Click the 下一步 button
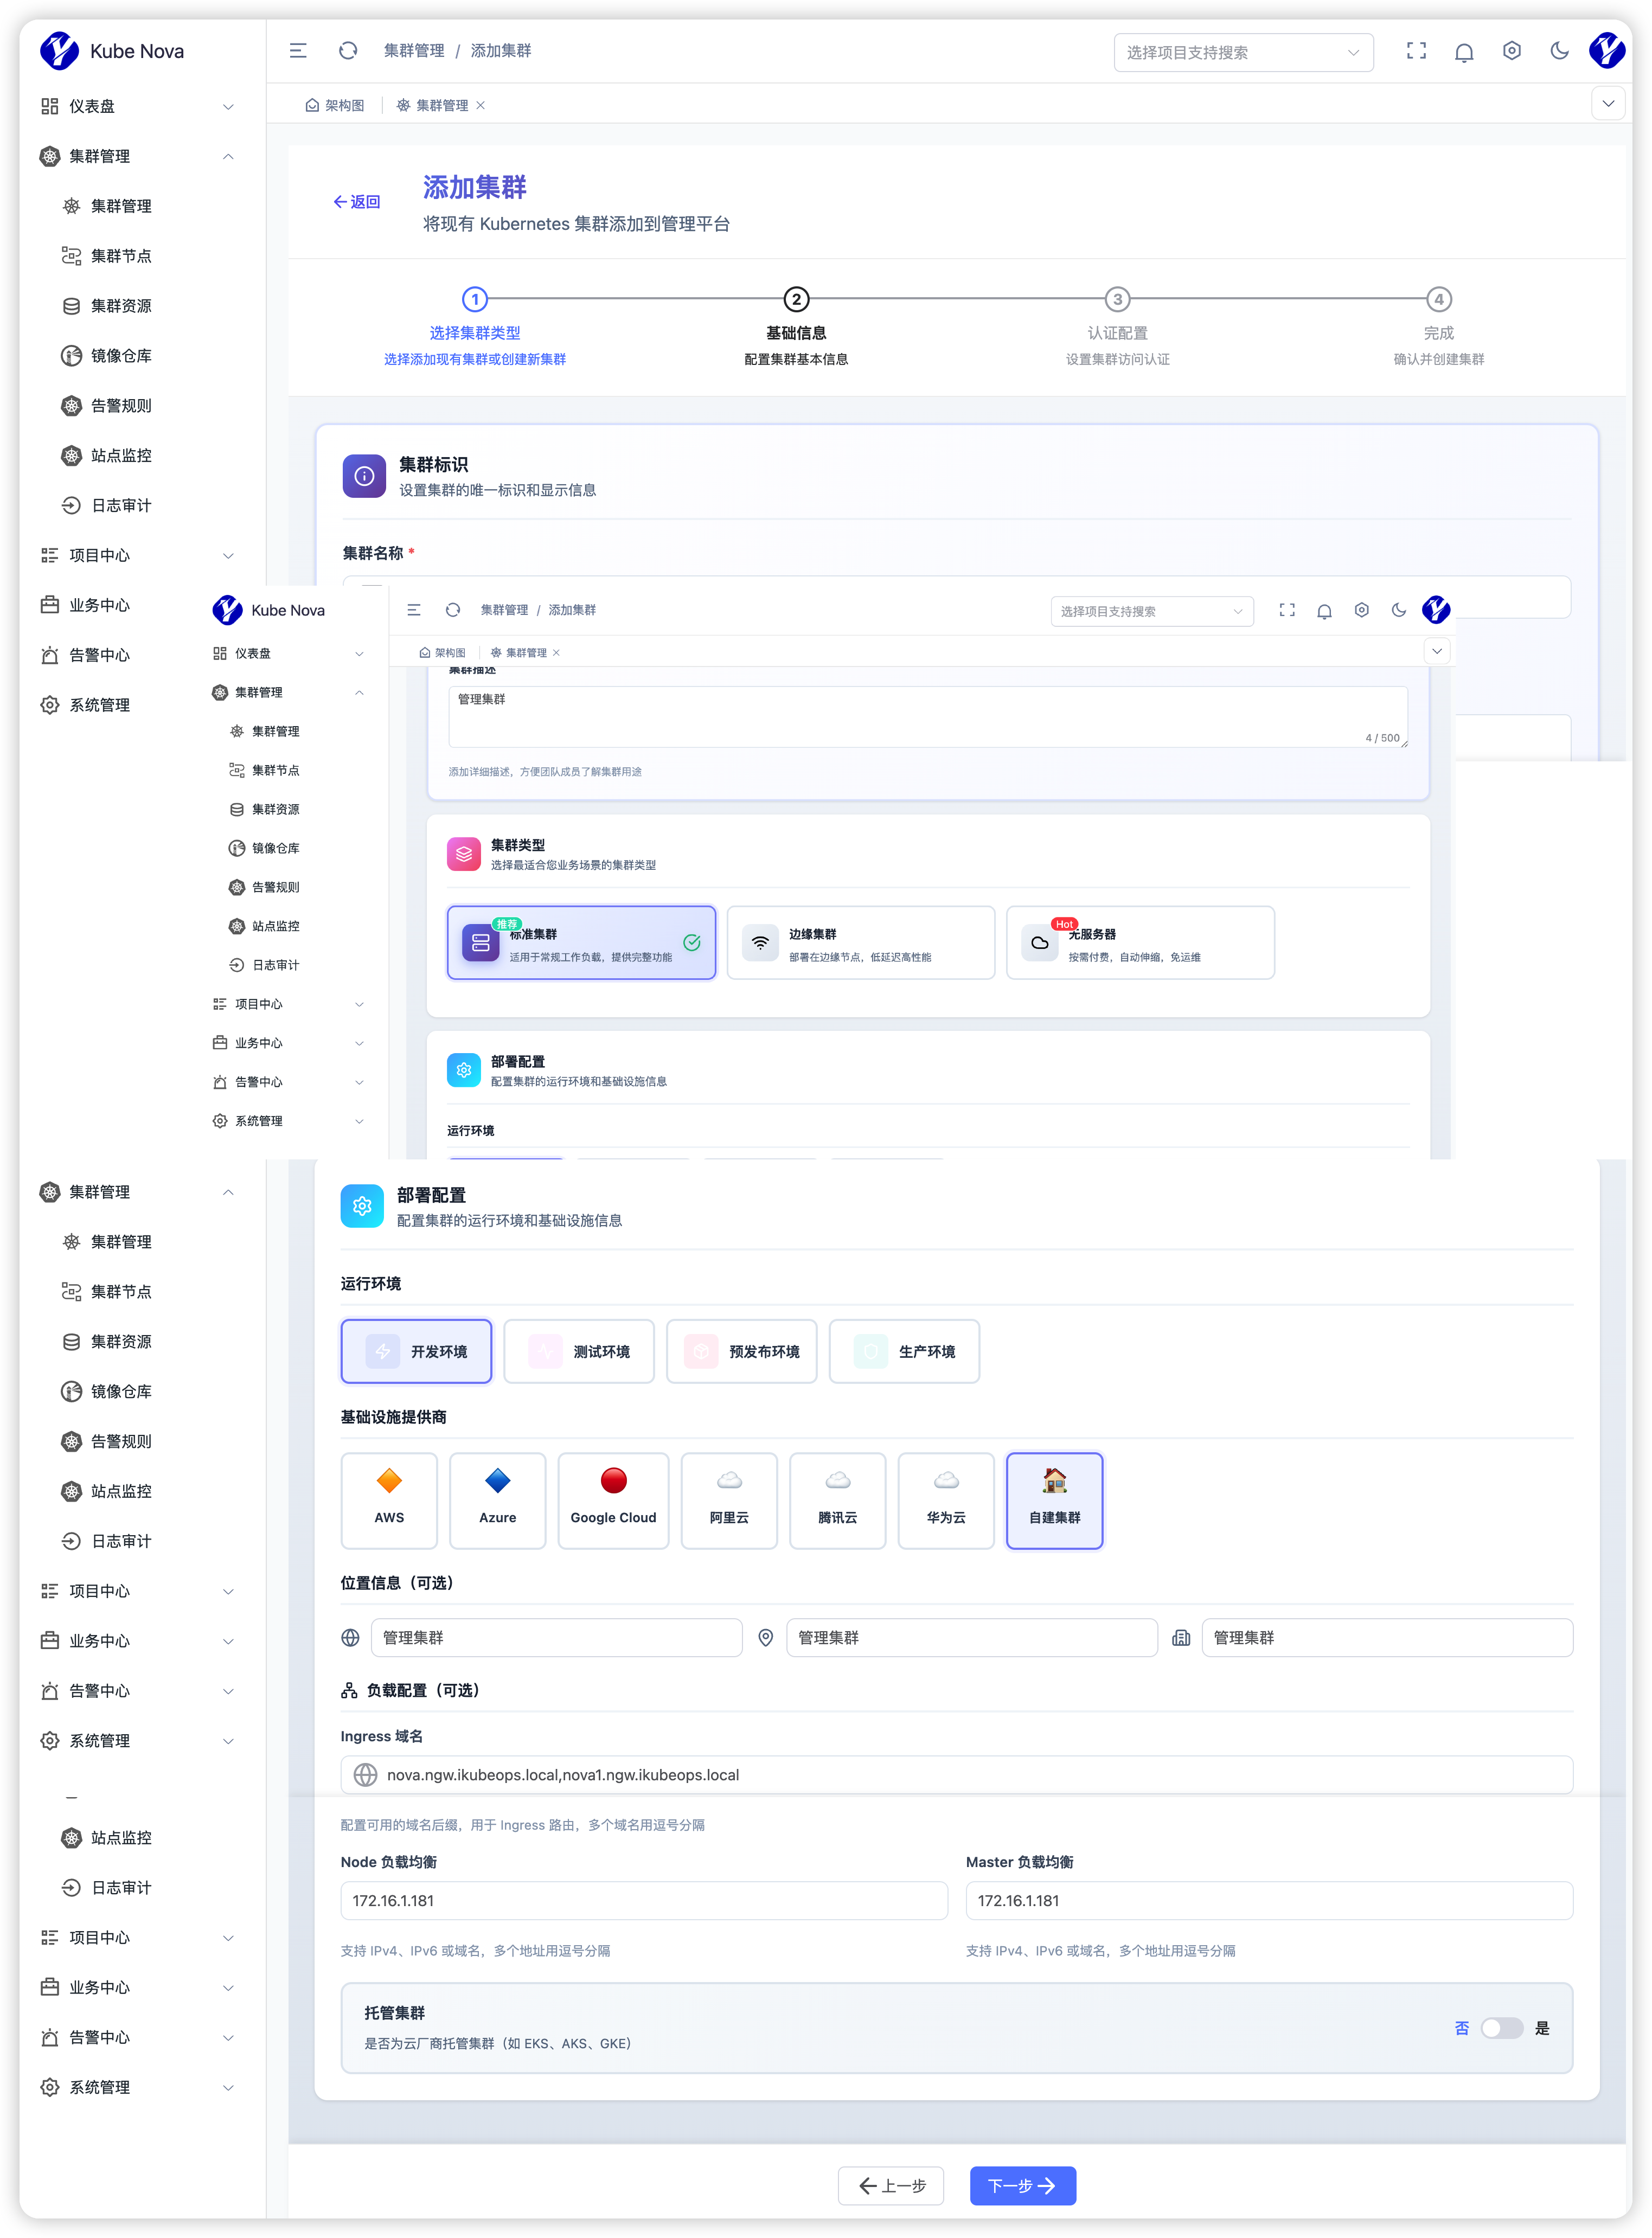The height and width of the screenshot is (2238, 1652). (x=1022, y=2186)
